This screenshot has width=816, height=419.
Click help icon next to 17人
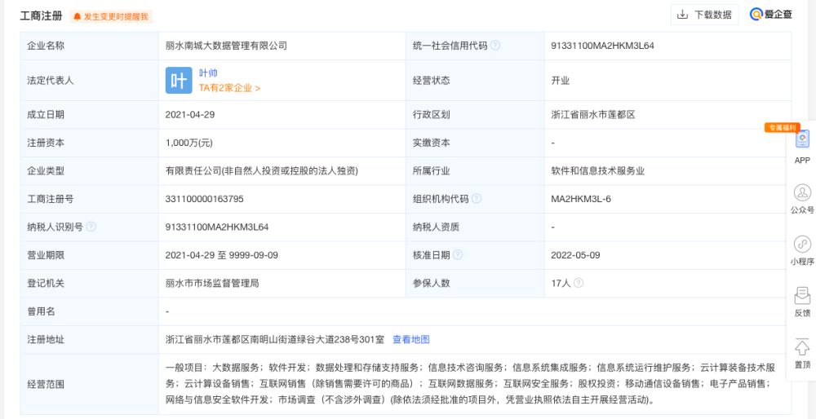click(579, 283)
